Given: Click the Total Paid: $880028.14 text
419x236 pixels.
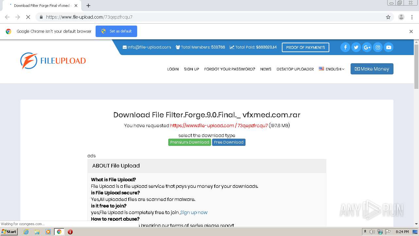Looking at the screenshot, I should (253, 47).
